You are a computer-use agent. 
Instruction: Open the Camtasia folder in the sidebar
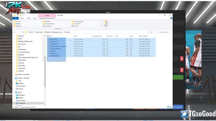tap(20, 63)
